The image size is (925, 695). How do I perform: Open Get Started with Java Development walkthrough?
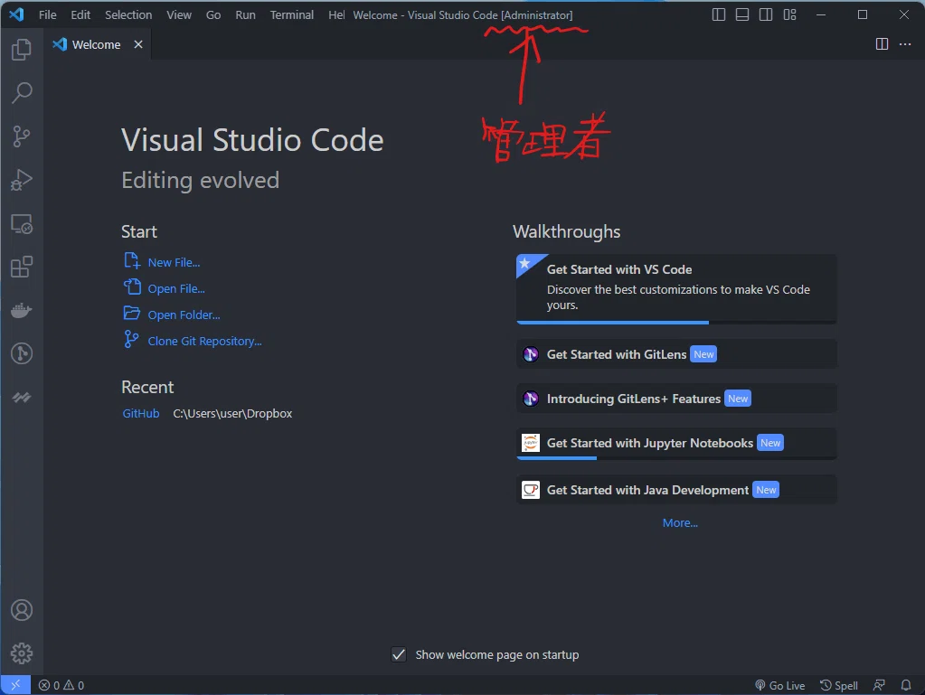[x=676, y=490]
